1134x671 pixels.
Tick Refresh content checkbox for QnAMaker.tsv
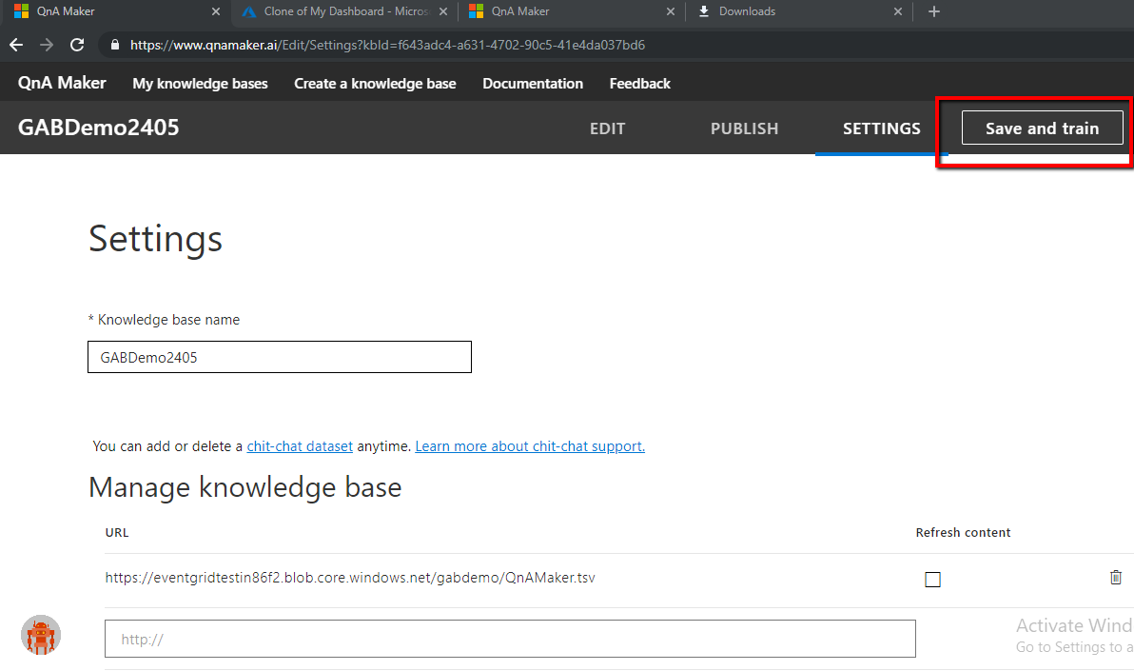[933, 580]
